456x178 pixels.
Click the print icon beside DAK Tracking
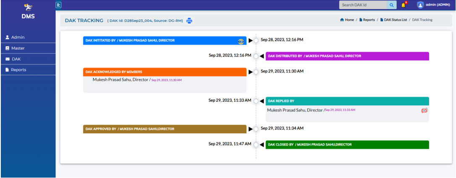[x=189, y=20]
